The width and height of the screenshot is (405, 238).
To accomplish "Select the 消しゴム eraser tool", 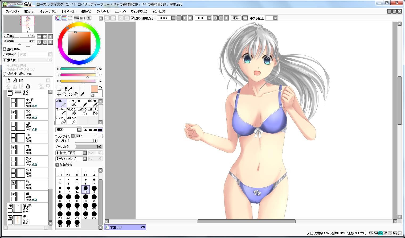I will [72, 112].
